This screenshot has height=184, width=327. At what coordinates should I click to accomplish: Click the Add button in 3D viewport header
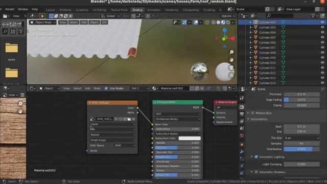click(x=84, y=22)
